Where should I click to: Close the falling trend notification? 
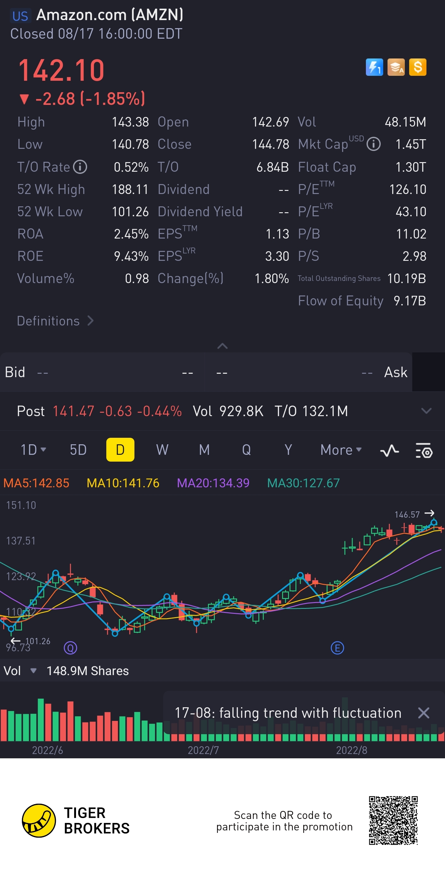point(424,713)
